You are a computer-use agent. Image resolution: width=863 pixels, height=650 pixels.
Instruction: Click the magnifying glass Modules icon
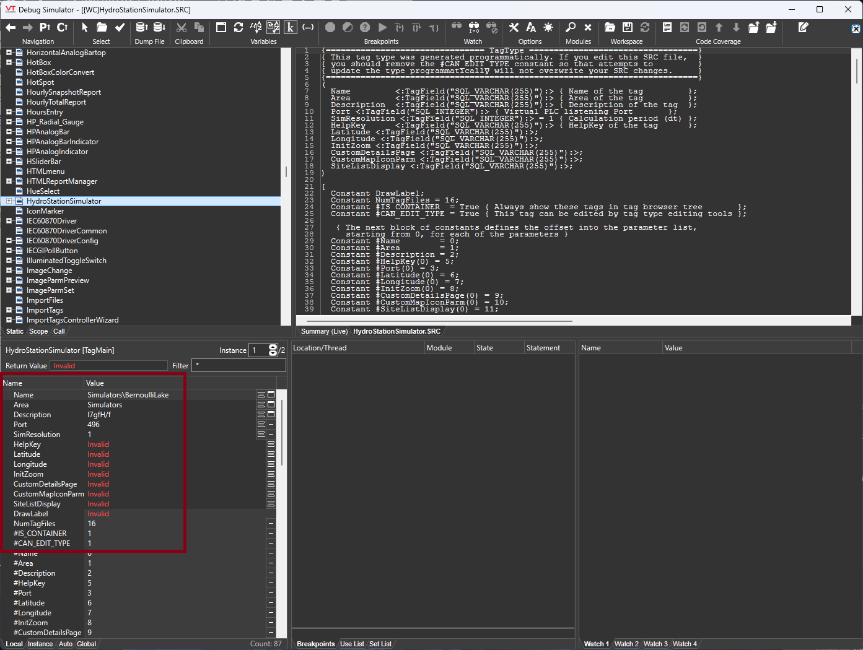point(571,27)
